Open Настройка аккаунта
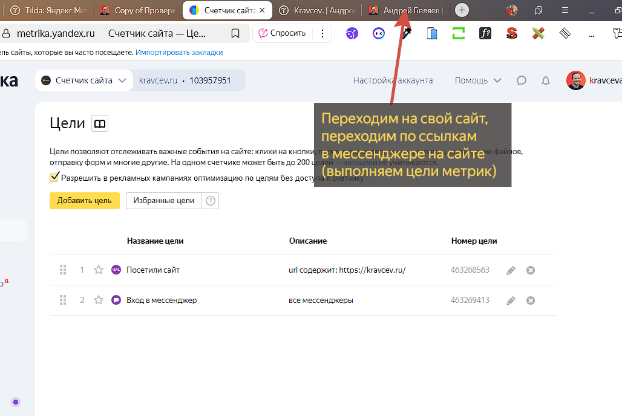This screenshot has width=622, height=416. coord(393,80)
